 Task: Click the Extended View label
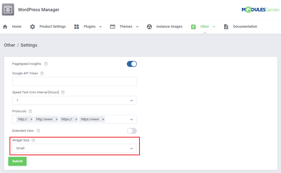click(23, 131)
